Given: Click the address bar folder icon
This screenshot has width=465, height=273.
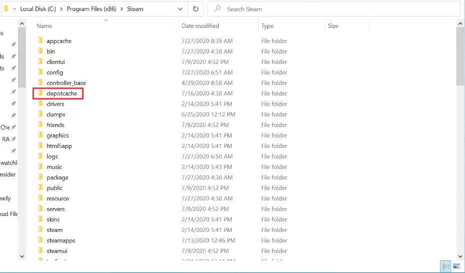Looking at the screenshot, I should (5, 9).
